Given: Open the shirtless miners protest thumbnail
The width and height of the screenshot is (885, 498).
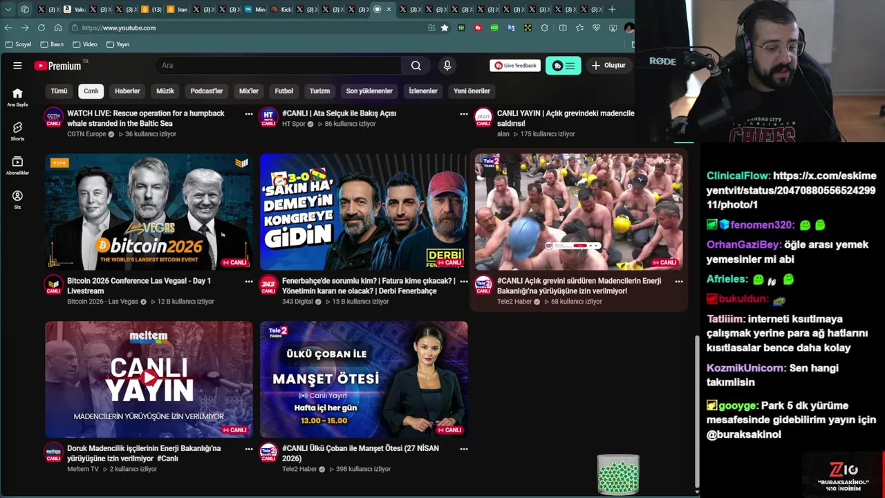Looking at the screenshot, I should pos(579,212).
